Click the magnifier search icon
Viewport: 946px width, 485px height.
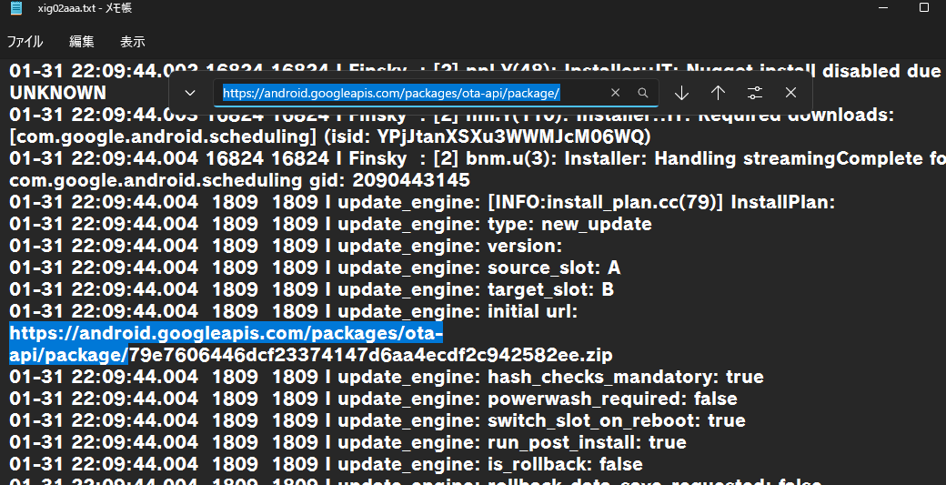coord(643,93)
